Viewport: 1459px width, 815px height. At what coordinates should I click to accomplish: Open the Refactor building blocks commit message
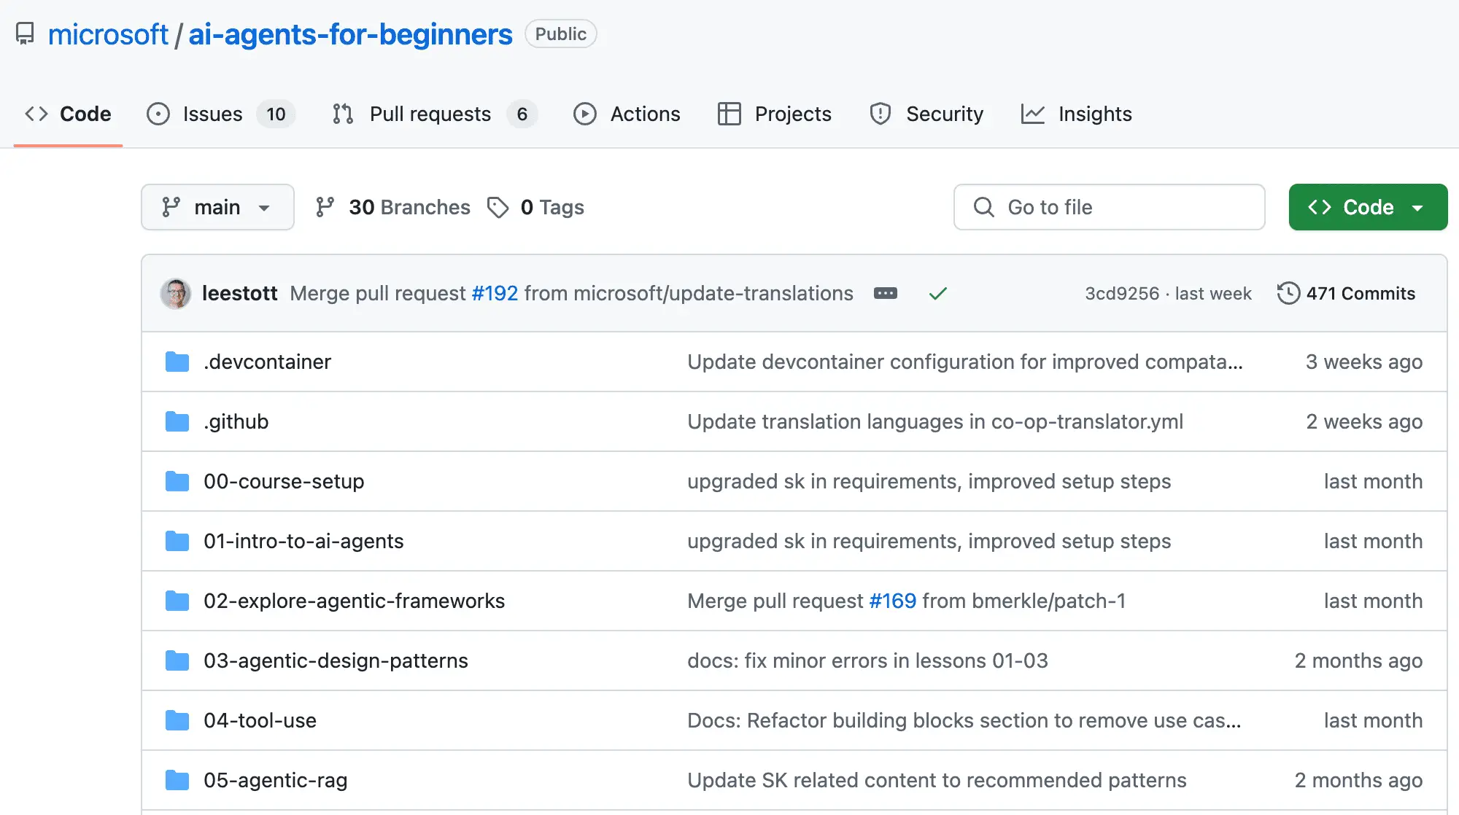[x=964, y=720]
